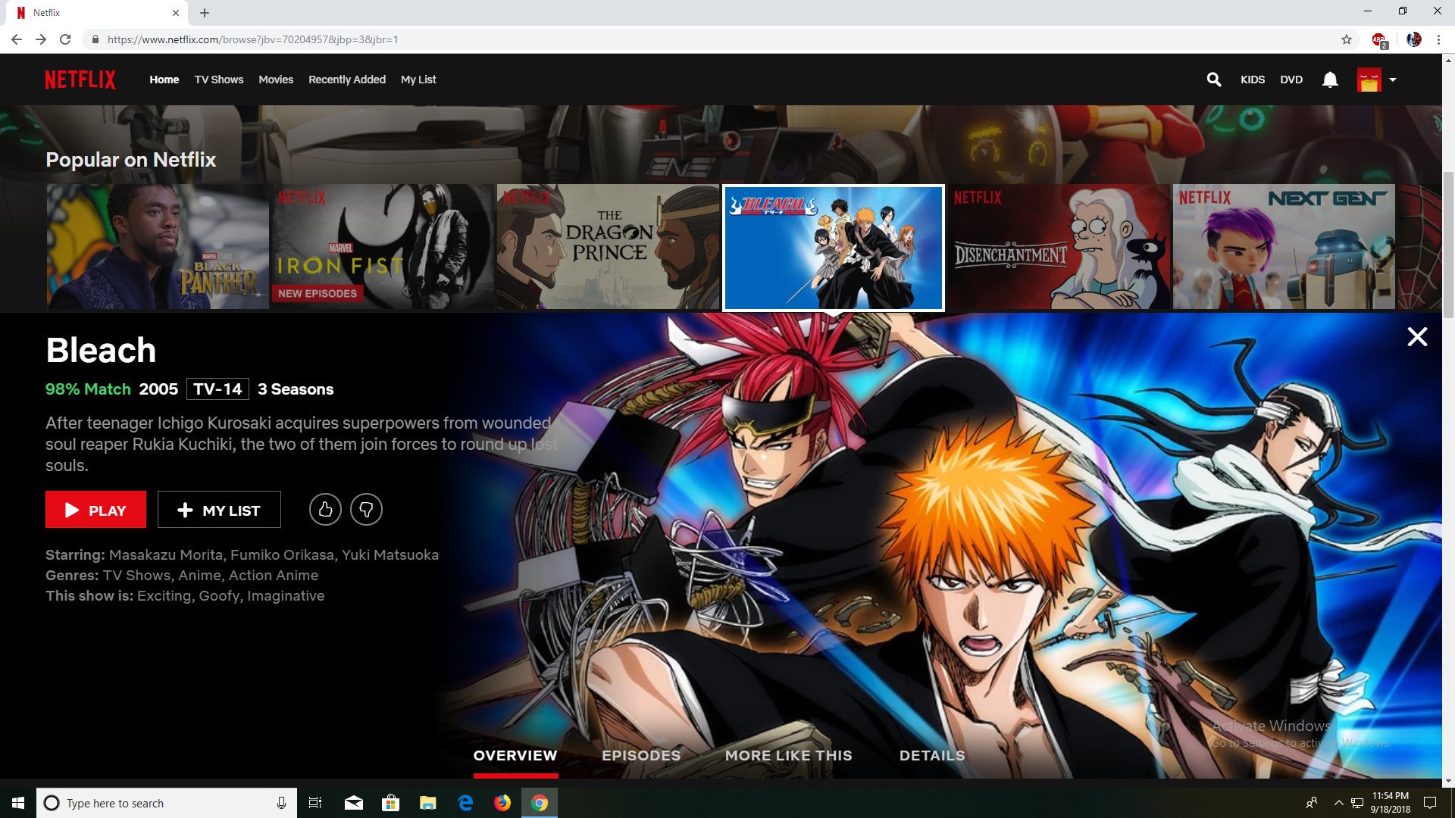Switch to the More Like This tab
Viewport: 1455px width, 818px height.
pyautogui.click(x=789, y=756)
